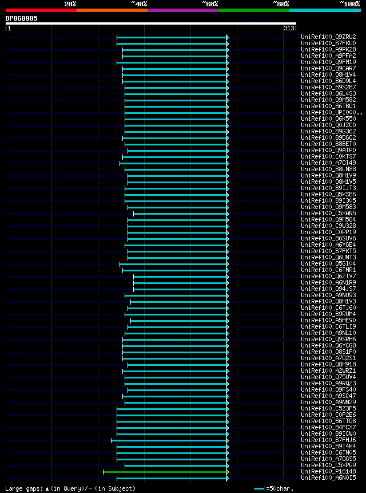This screenshot has height=493, width=366.
Task: Open hit UniRef100_B7FKU0
Action: pos(328,43)
